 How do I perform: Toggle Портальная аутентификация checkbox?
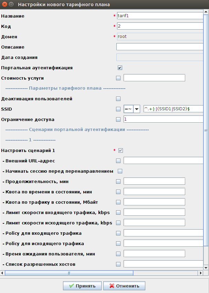click(x=120, y=68)
